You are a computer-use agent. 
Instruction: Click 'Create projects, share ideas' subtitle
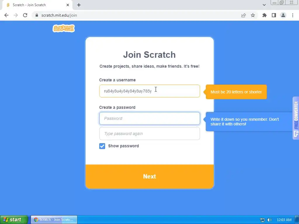click(149, 66)
